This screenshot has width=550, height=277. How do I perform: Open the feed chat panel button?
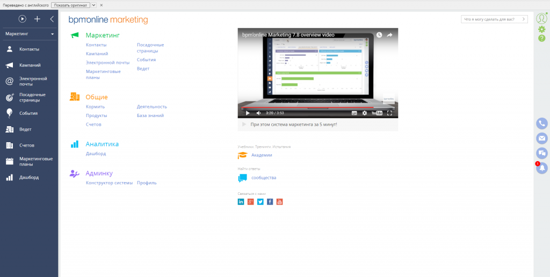[x=541, y=153]
